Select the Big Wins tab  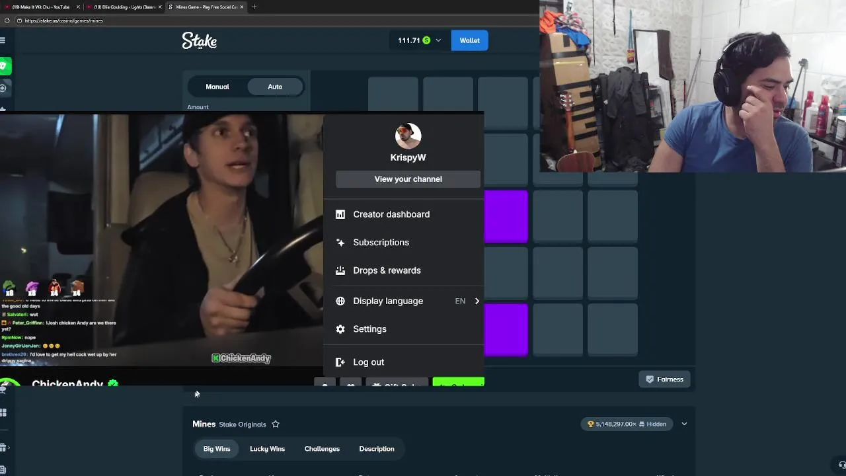point(217,449)
